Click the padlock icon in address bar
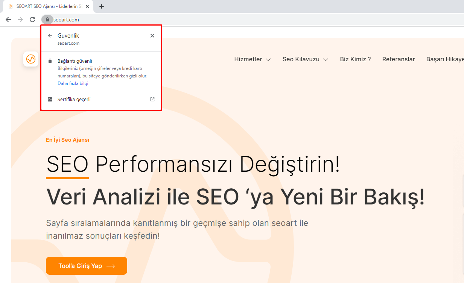 47,20
